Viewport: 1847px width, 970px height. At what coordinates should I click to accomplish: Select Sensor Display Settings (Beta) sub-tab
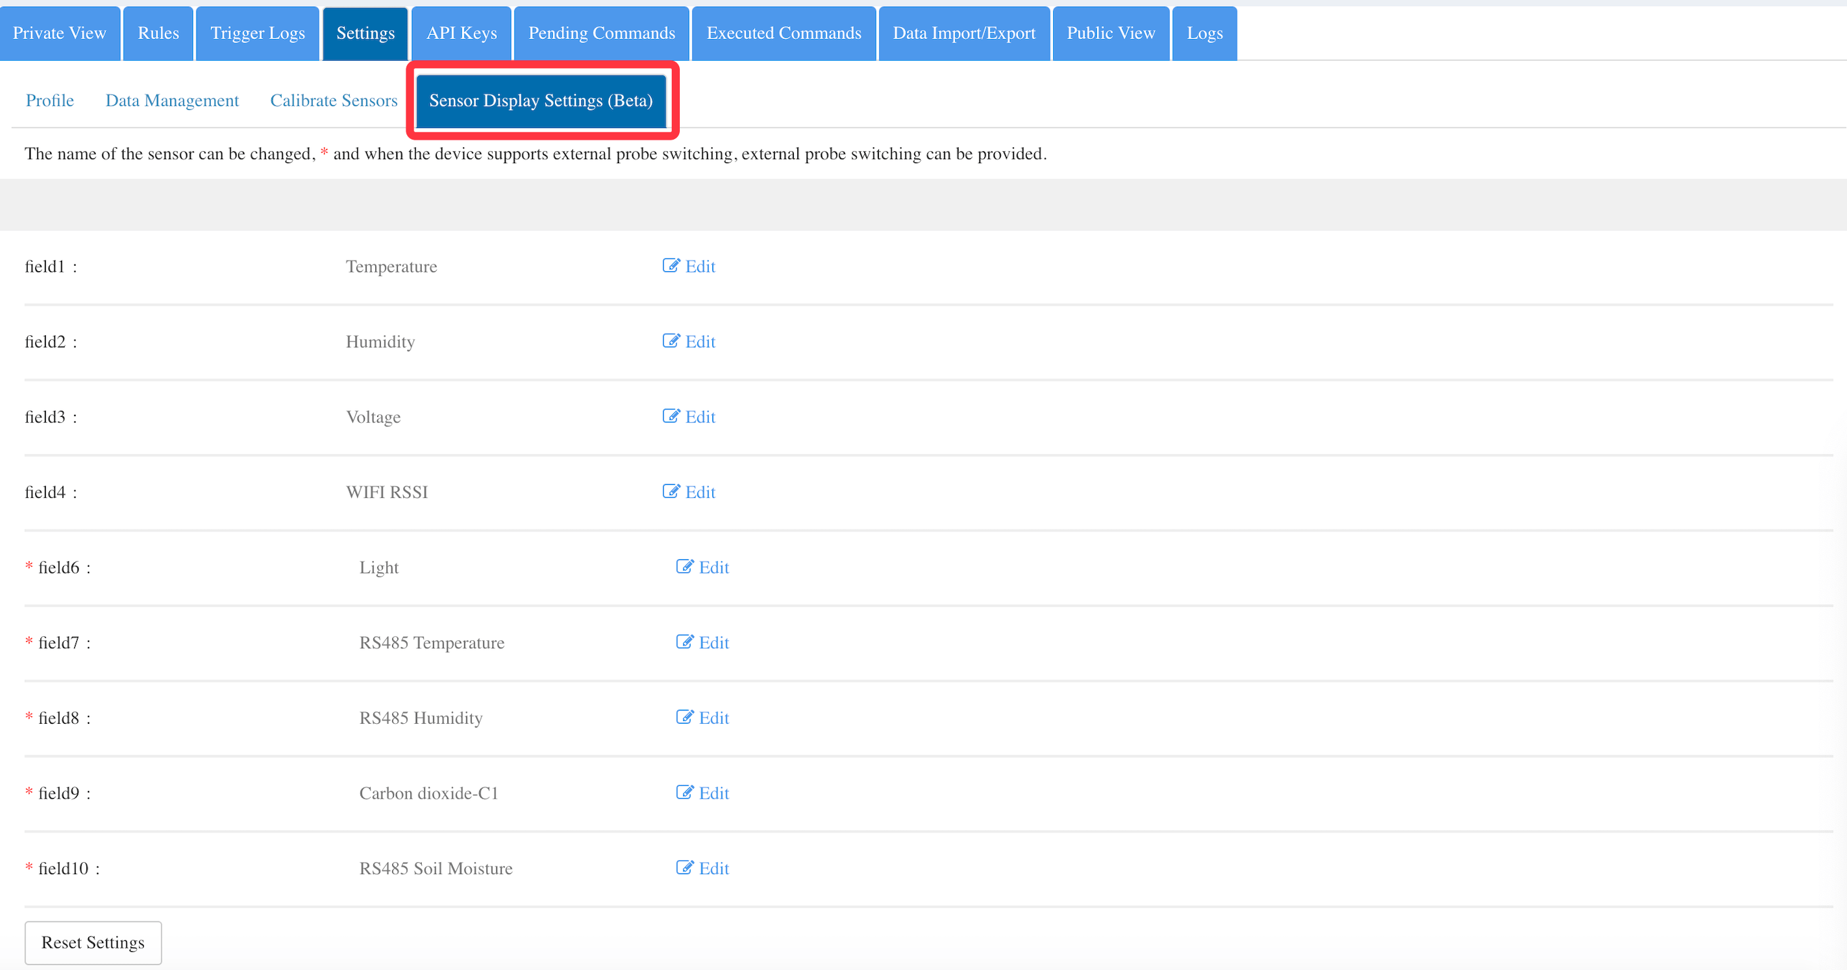point(541,101)
